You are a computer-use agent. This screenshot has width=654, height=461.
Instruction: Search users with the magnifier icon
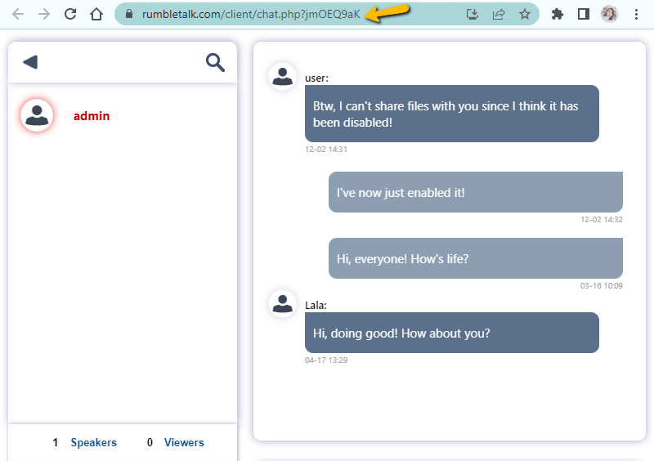click(215, 62)
